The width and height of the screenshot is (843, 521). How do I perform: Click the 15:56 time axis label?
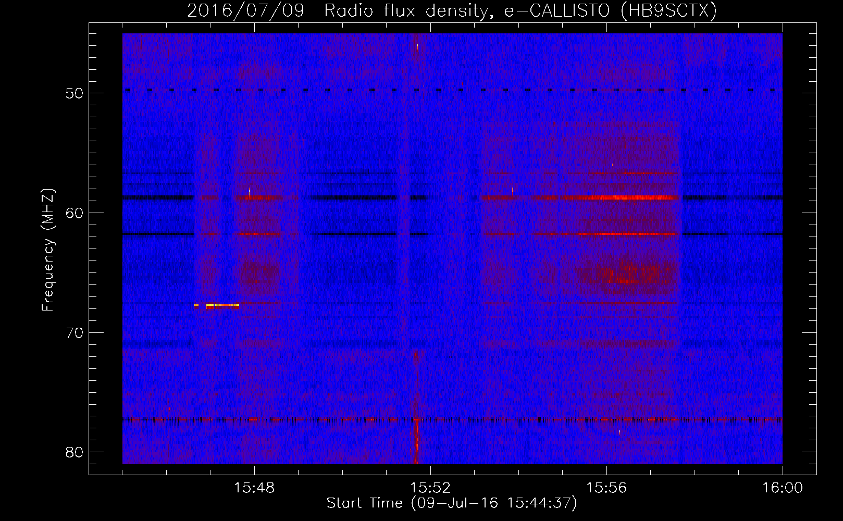[606, 488]
